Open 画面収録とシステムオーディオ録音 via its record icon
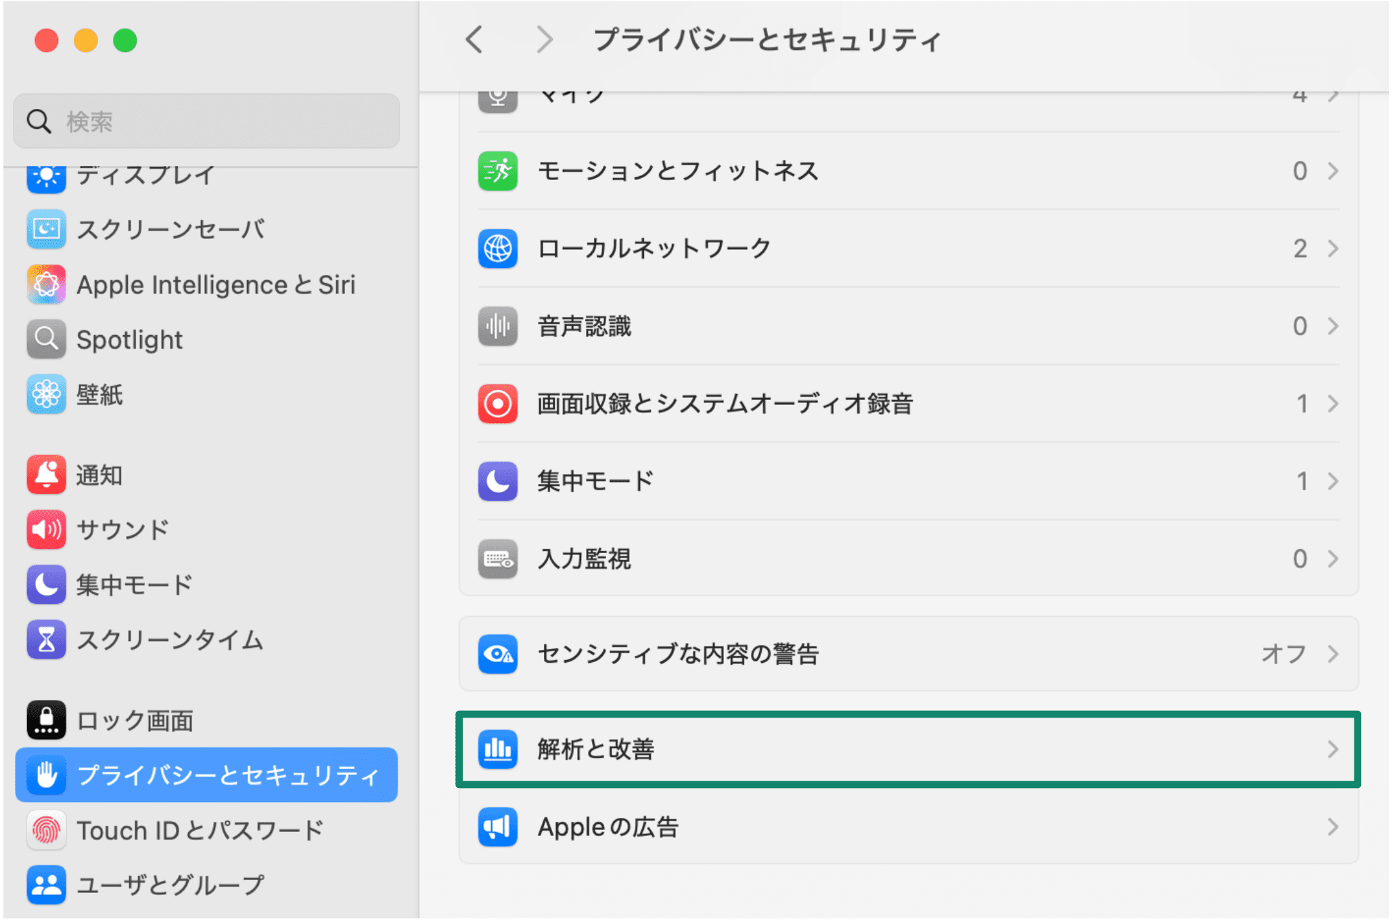The height and width of the screenshot is (920, 1393). coord(497,403)
